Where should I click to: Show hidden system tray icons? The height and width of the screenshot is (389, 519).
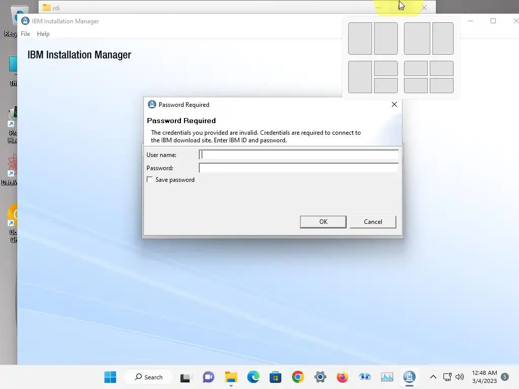click(x=433, y=377)
